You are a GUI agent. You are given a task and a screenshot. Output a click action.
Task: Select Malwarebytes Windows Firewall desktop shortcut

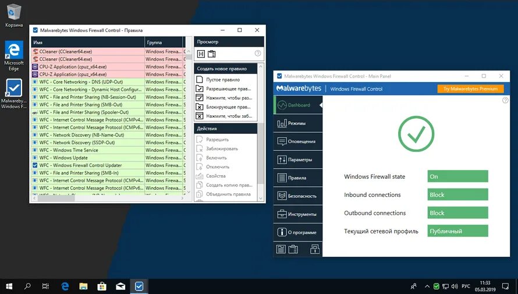coord(14,94)
